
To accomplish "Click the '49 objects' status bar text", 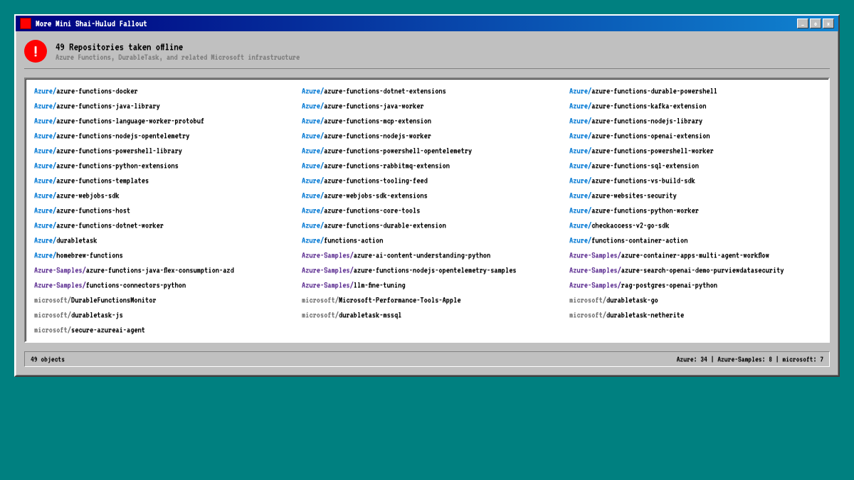I will [x=48, y=359].
